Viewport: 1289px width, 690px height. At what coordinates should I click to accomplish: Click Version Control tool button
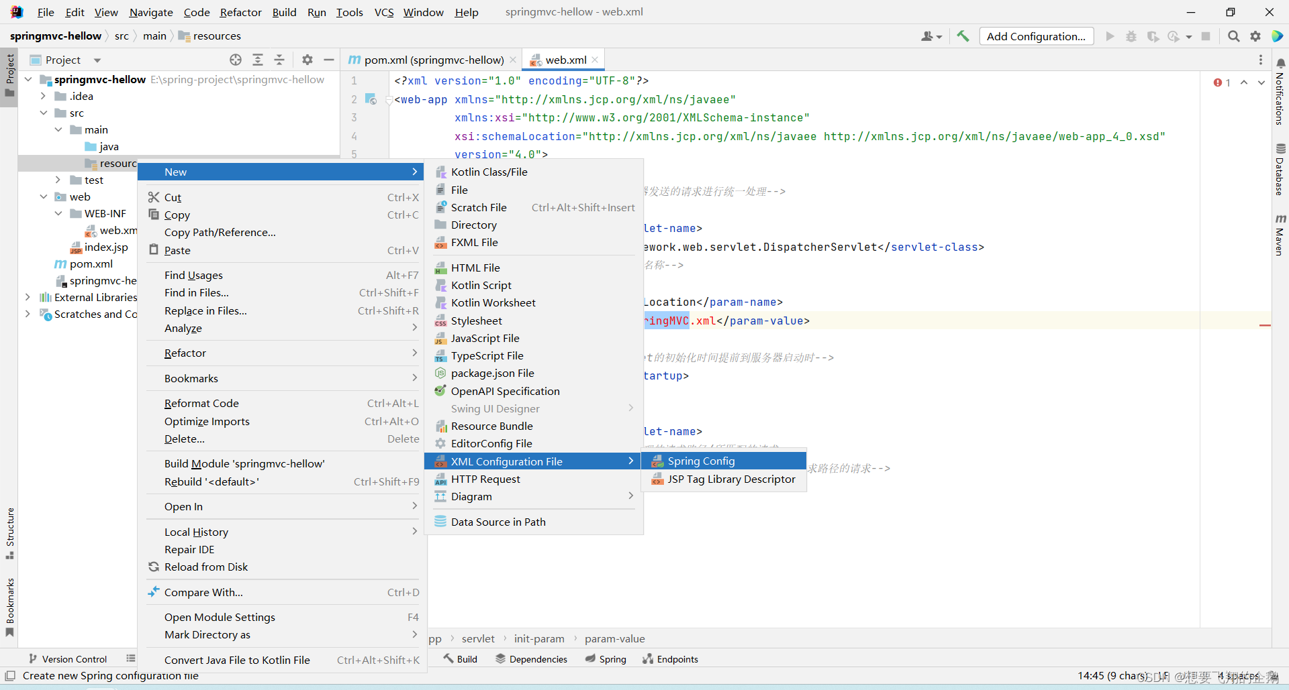67,659
